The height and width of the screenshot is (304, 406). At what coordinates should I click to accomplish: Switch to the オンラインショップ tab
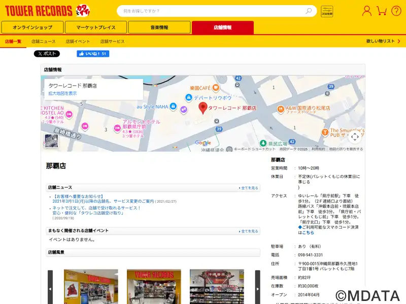point(32,27)
